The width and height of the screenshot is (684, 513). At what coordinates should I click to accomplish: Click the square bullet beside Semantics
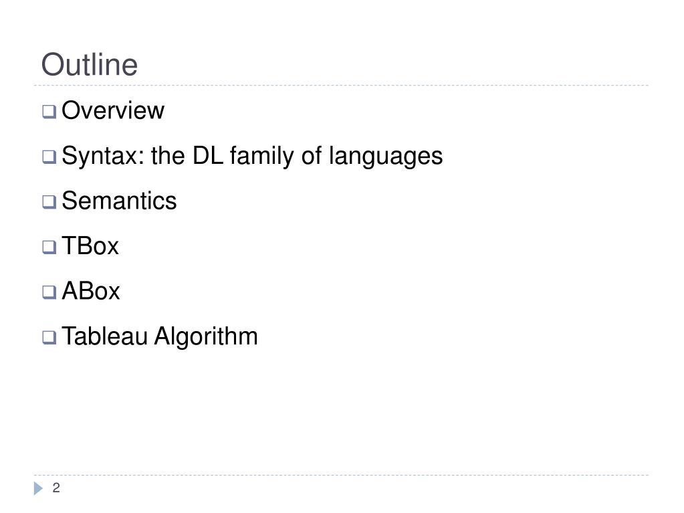[x=49, y=202]
